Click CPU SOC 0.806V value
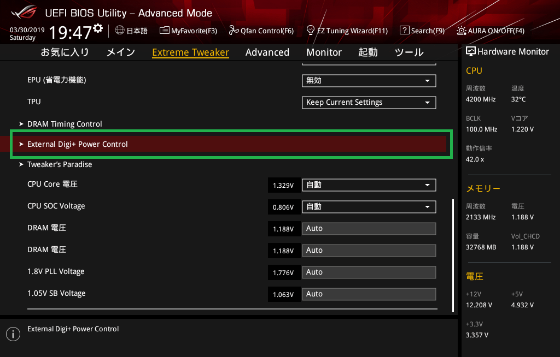Viewport: 560px width, 357px height. pos(284,207)
